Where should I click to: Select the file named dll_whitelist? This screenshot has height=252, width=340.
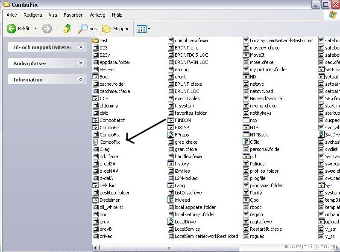click(x=108, y=207)
